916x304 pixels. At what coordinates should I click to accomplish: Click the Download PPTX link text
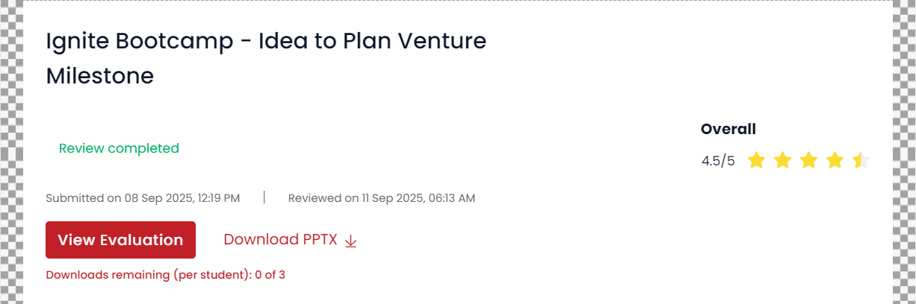click(x=280, y=240)
